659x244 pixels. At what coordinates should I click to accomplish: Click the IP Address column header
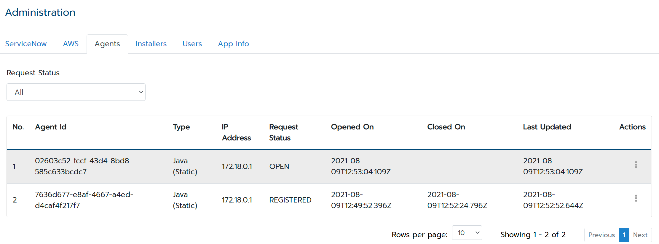[236, 132]
